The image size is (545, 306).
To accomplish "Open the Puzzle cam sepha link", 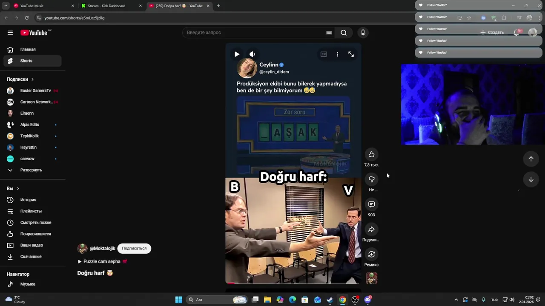I will pos(102,261).
